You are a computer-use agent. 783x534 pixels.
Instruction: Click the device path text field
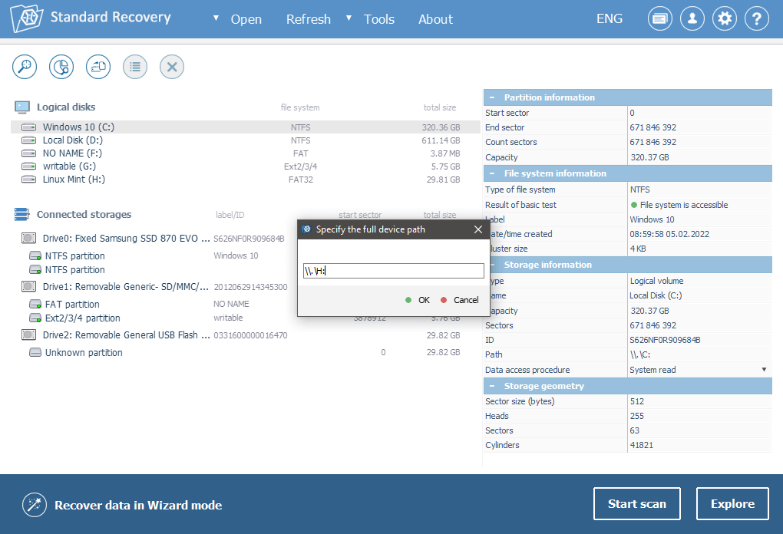(393, 271)
